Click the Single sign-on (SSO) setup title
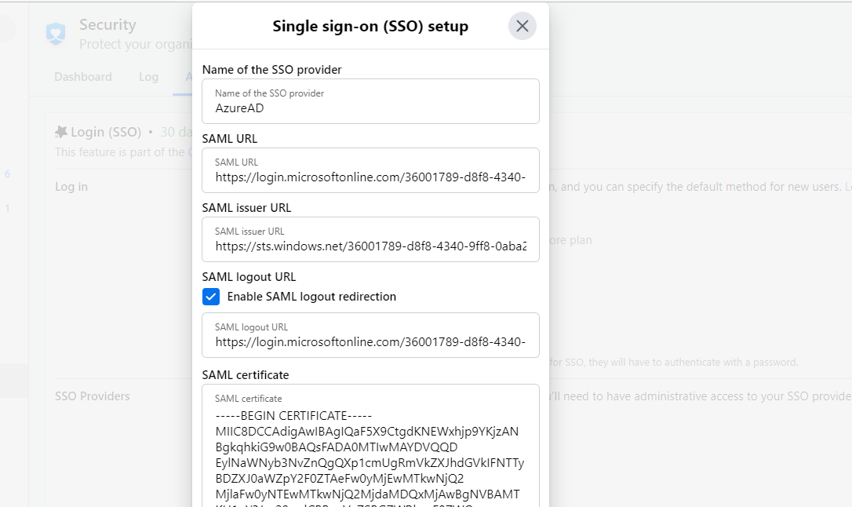This screenshot has width=852, height=507. click(x=370, y=26)
